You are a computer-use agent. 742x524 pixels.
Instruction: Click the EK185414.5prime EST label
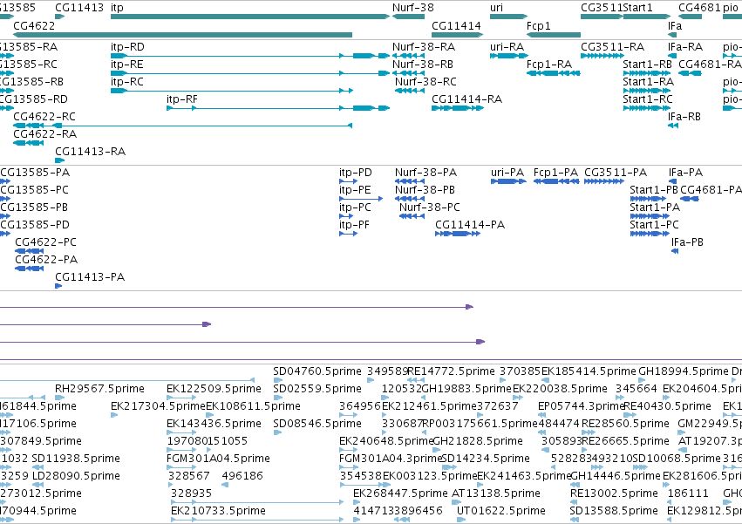click(589, 371)
